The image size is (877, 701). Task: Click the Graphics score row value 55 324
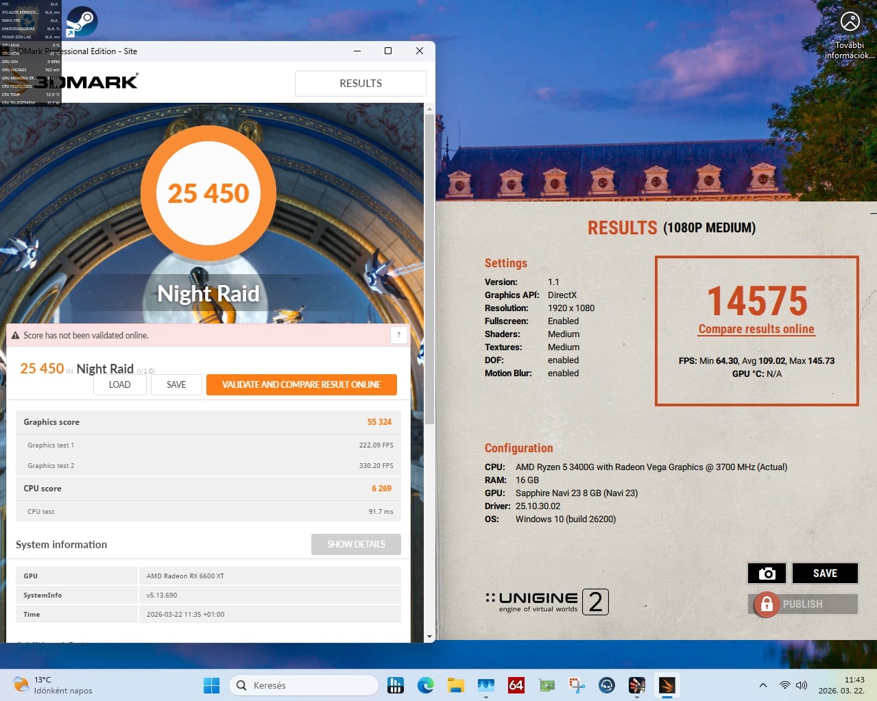[379, 422]
